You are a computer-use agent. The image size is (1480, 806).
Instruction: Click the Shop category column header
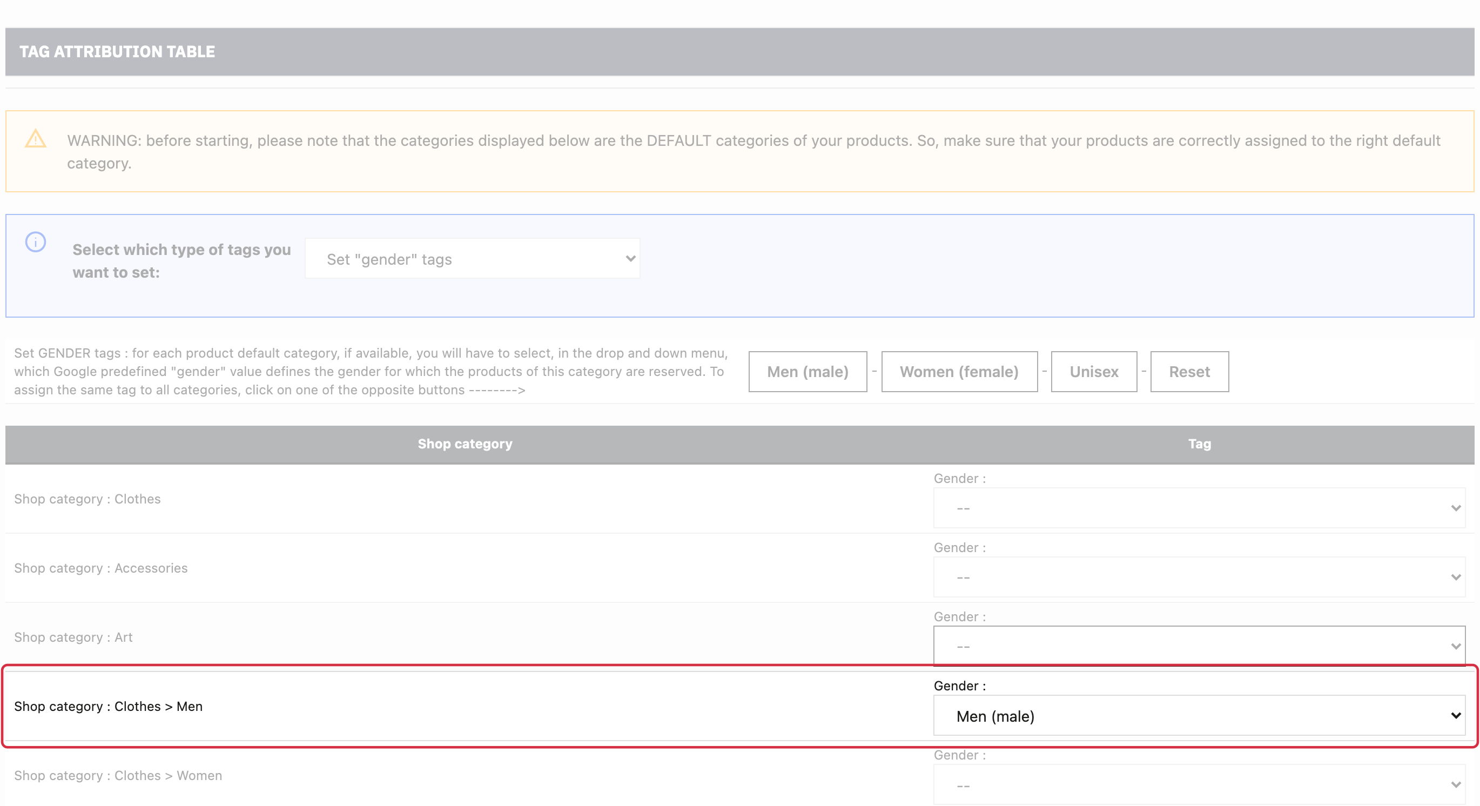[465, 444]
